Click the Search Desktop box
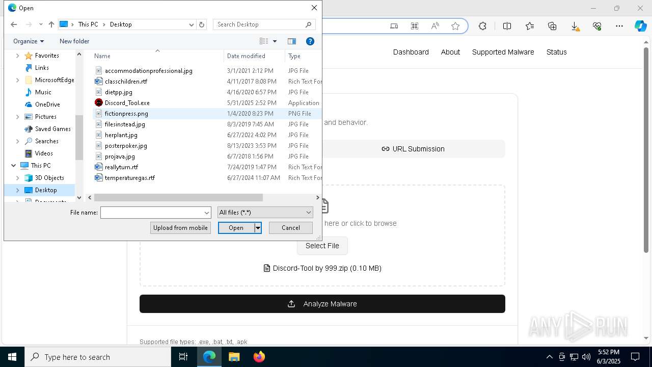 [x=264, y=24]
